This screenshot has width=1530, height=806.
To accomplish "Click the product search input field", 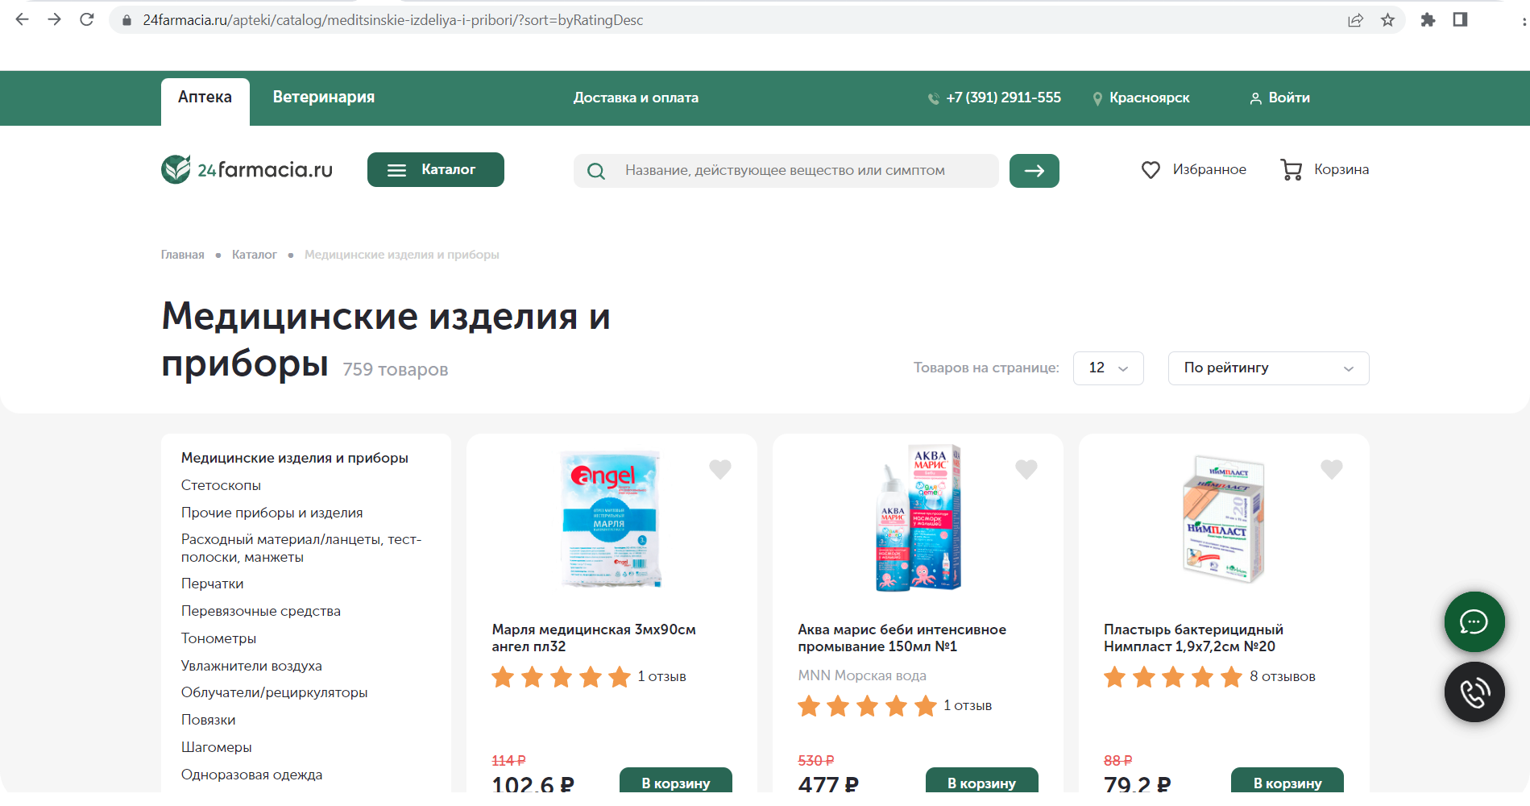I will point(786,170).
